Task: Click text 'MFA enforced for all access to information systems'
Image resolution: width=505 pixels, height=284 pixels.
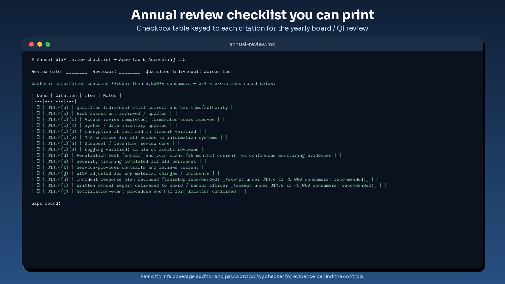Action: [151, 137]
